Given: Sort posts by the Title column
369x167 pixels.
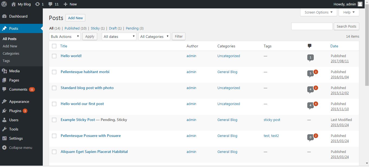Looking at the screenshot, I should [x=64, y=46].
